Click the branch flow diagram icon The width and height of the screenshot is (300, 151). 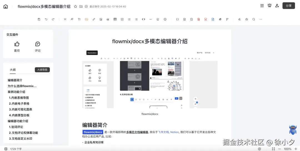click(227, 19)
